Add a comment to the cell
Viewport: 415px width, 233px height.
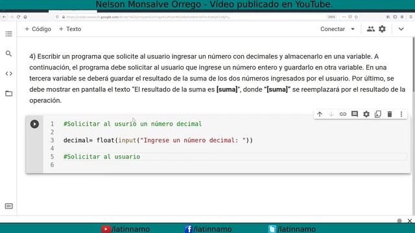point(355,114)
